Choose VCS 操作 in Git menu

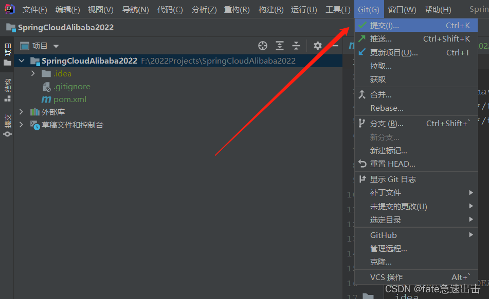[416, 277]
